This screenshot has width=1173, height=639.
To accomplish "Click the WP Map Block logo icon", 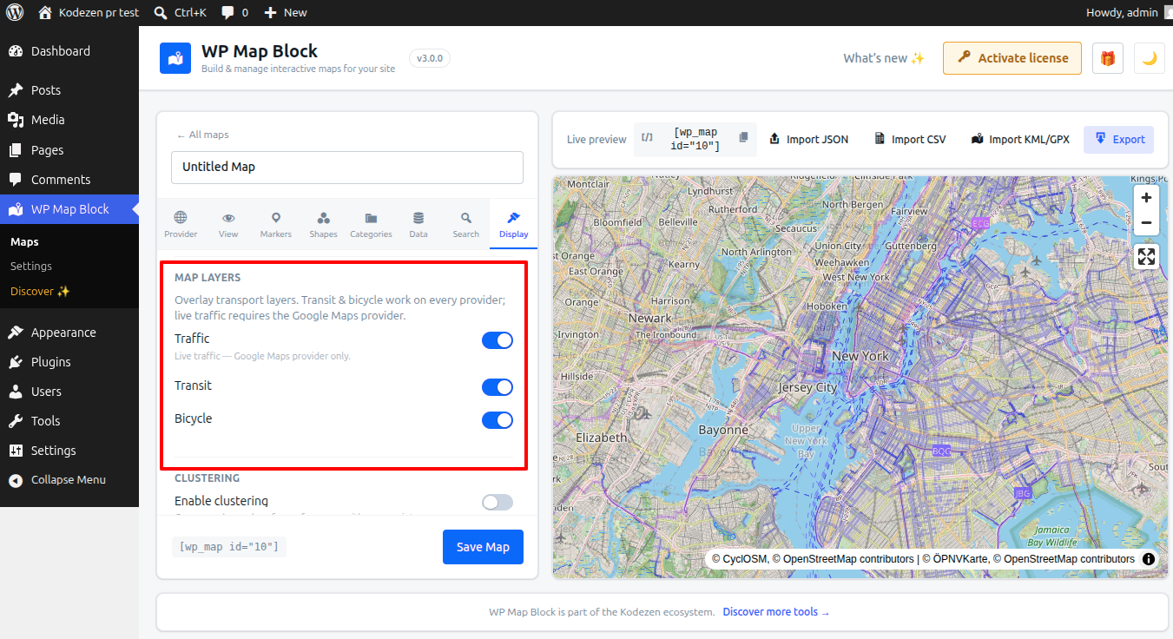I will tap(175, 58).
